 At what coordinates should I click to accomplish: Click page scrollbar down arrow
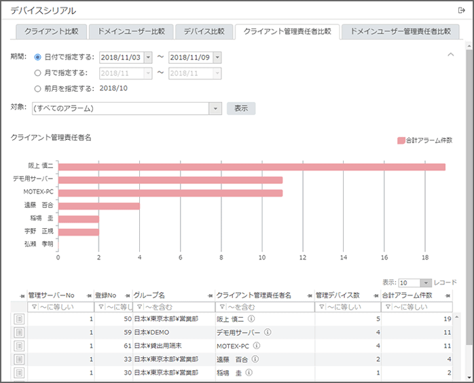pyautogui.click(x=469, y=378)
